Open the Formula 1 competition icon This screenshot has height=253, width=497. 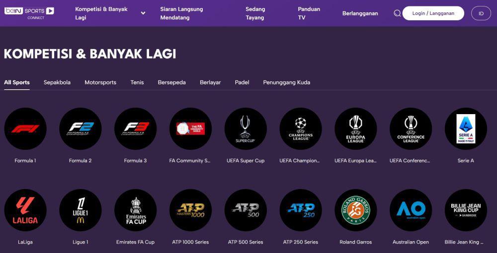point(25,128)
